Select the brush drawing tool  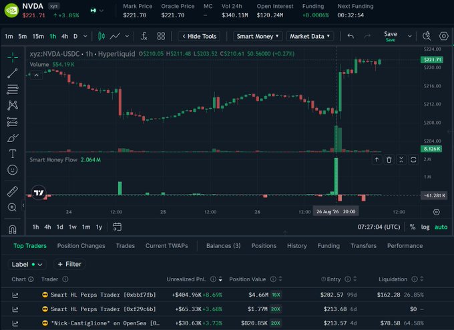click(x=13, y=138)
